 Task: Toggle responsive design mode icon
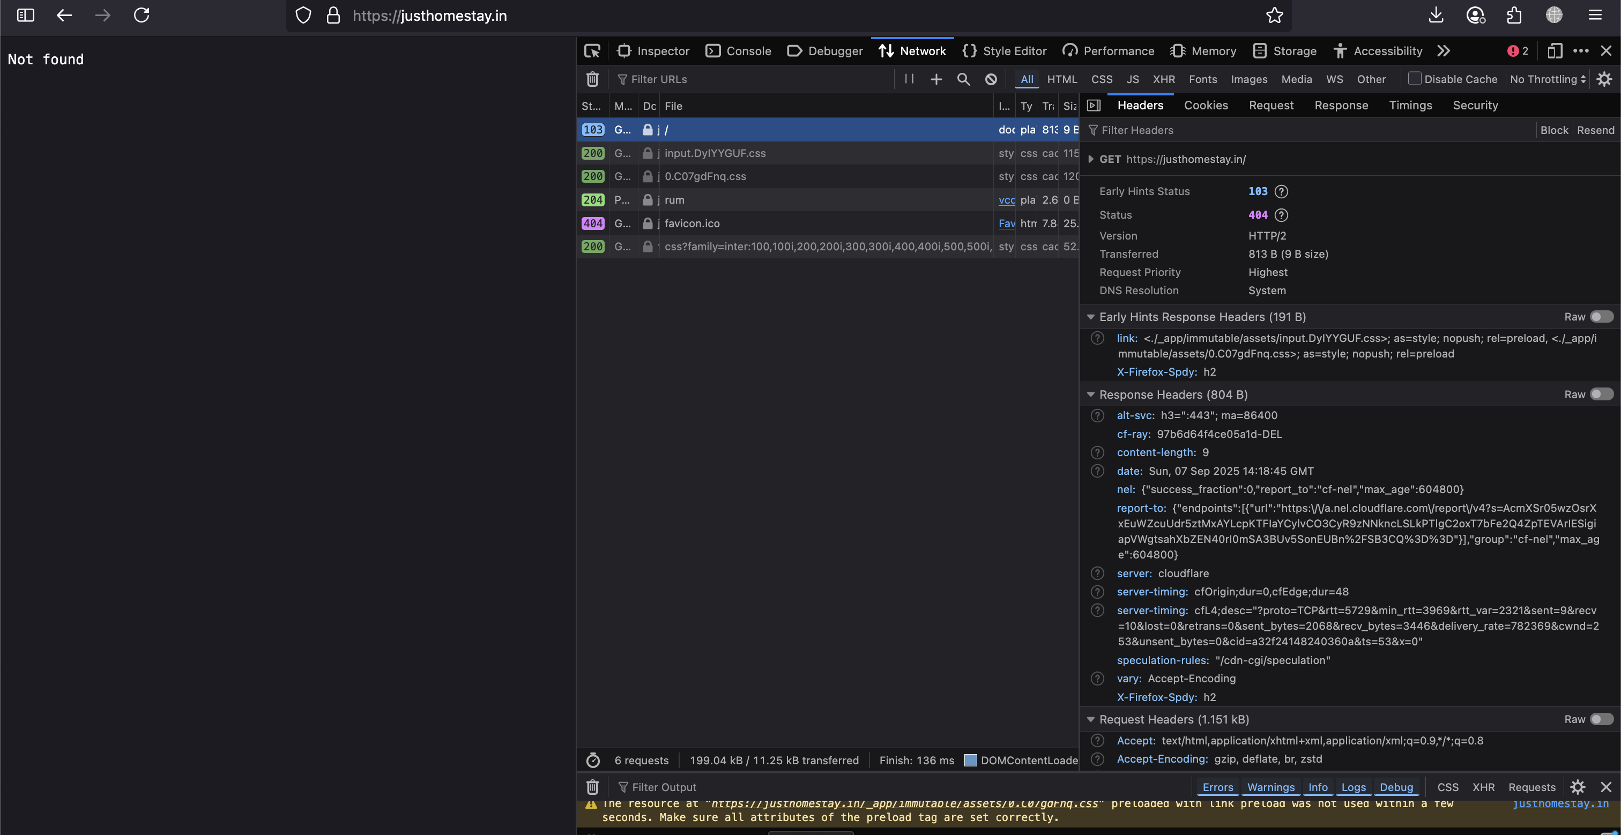tap(1555, 51)
